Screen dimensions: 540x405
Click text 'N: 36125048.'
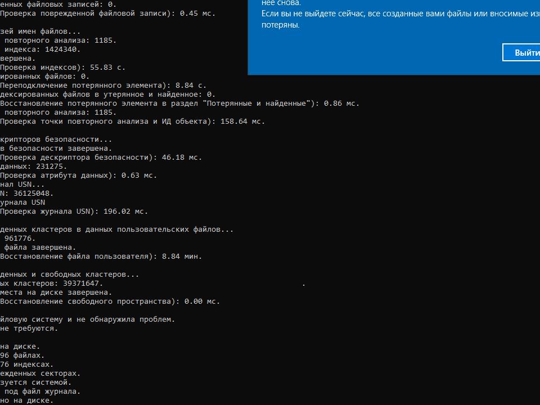pyautogui.click(x=26, y=193)
